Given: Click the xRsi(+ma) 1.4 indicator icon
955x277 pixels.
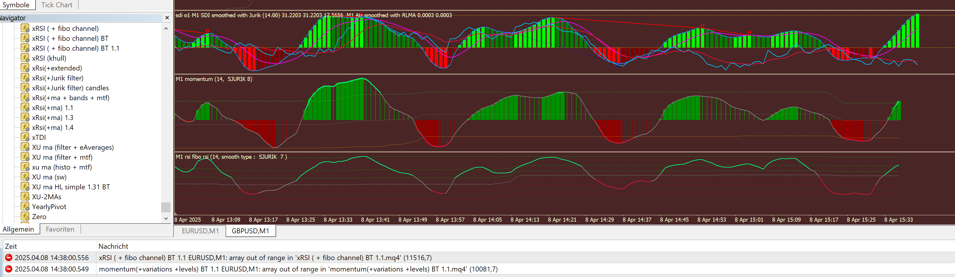Looking at the screenshot, I should (25, 127).
